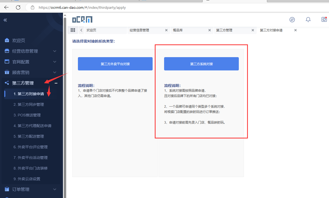The image size is (329, 198).
Task: Expand the 经营信息管理 menu chevron
Action: tap(55, 51)
